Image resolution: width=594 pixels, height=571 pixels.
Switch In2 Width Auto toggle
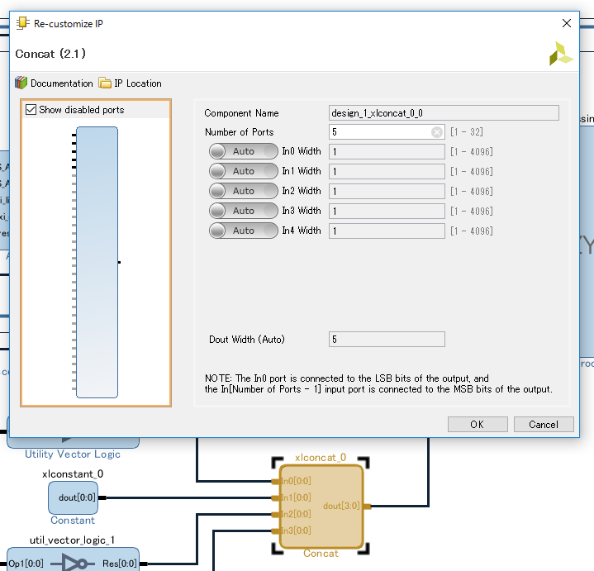tap(243, 191)
